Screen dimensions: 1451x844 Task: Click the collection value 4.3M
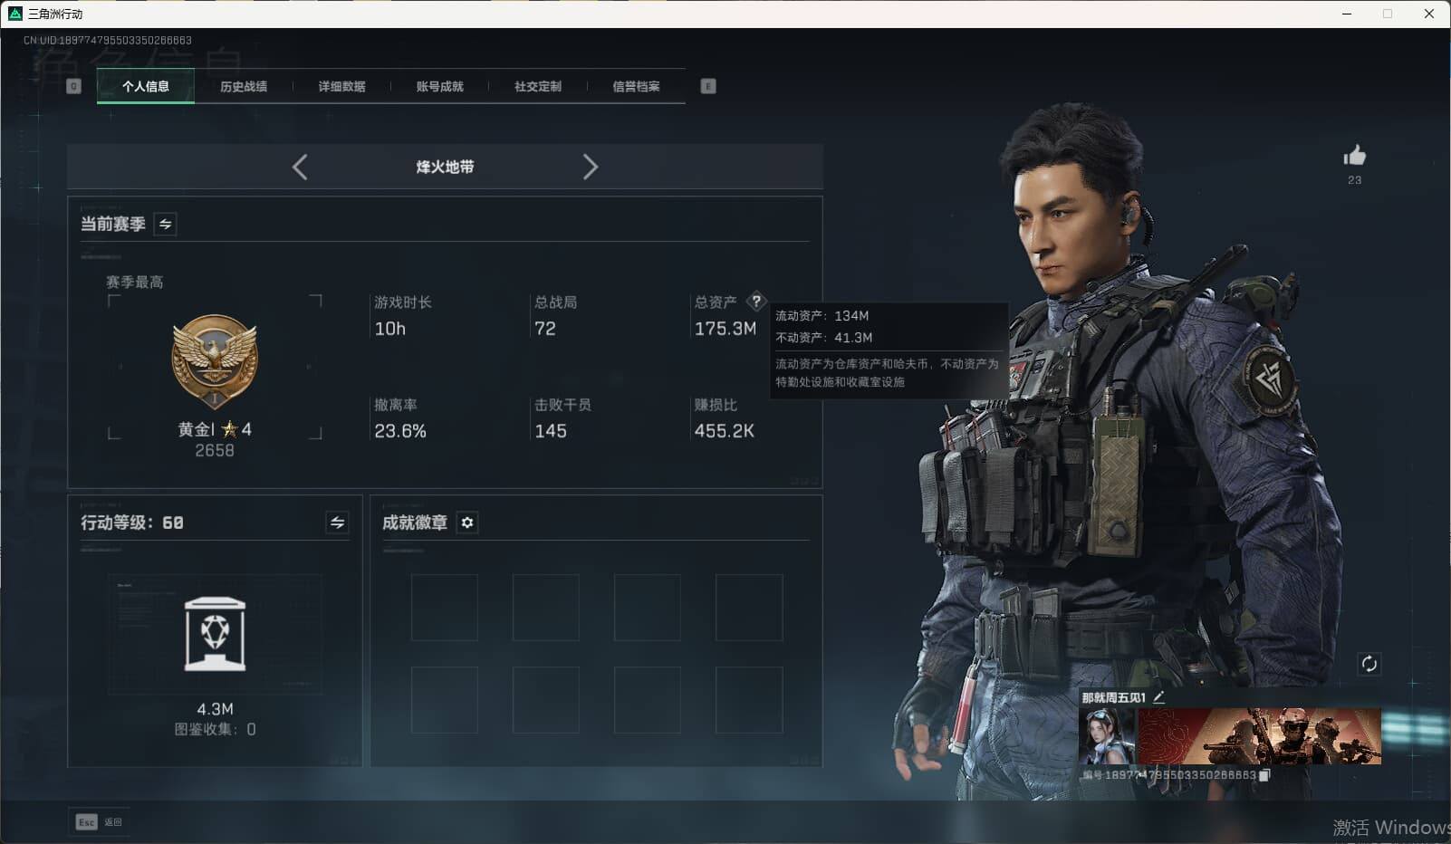coord(215,709)
